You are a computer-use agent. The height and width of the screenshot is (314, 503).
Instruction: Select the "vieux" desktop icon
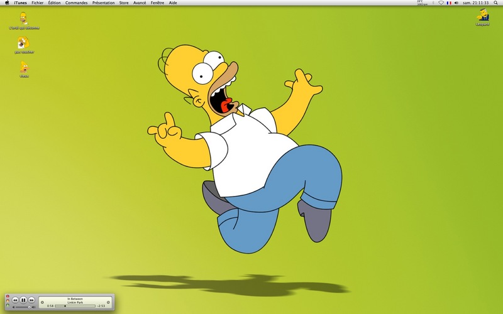24,69
